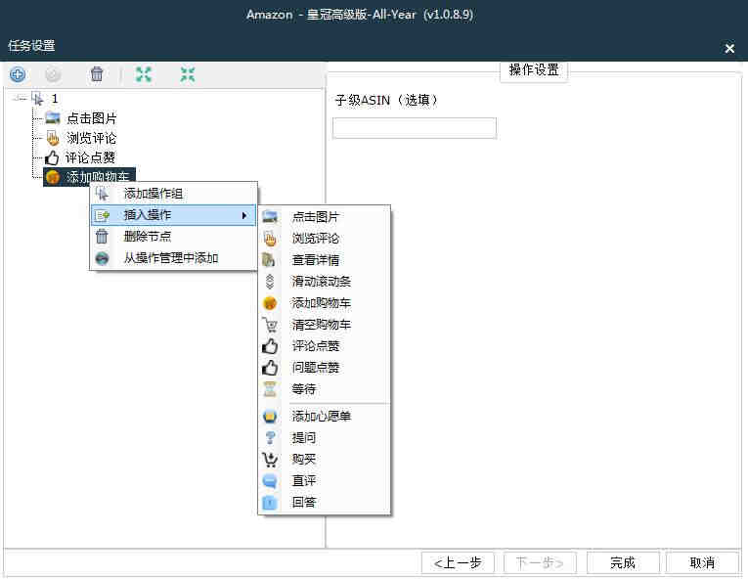
Task: Insert 点击图片 from submenu
Action: pyautogui.click(x=325, y=217)
